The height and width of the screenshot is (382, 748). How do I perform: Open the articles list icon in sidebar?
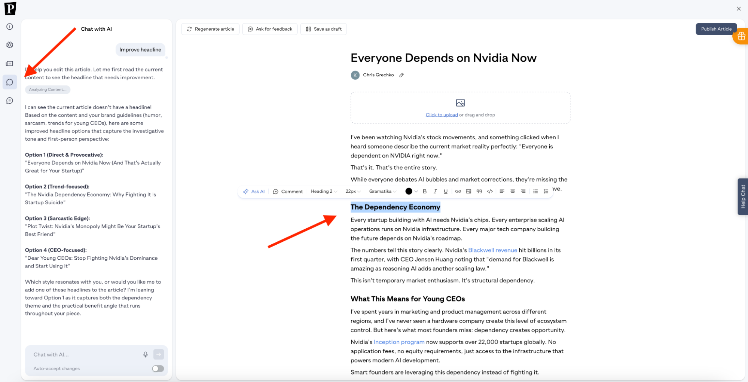10,64
